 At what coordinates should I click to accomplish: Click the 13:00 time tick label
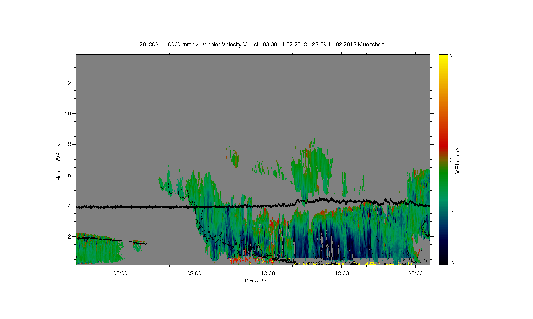(268, 274)
